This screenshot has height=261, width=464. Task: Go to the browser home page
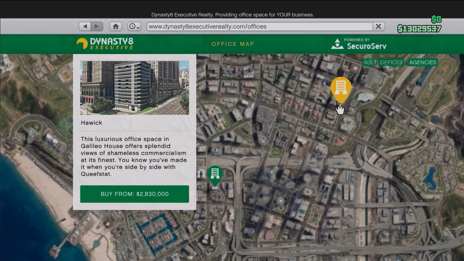[116, 26]
